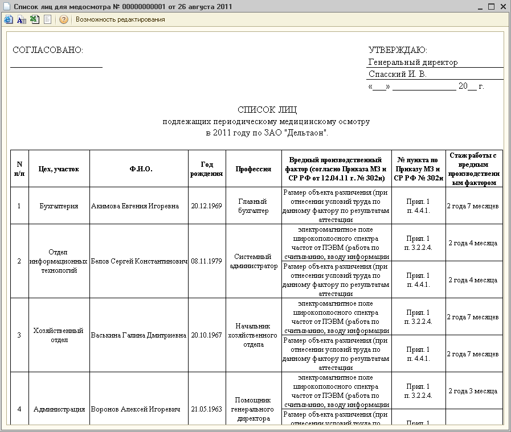
Task: Export the document to Word format
Action: pyautogui.click(x=22, y=19)
